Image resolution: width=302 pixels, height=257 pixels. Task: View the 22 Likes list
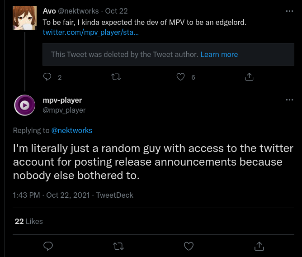pyautogui.click(x=28, y=221)
